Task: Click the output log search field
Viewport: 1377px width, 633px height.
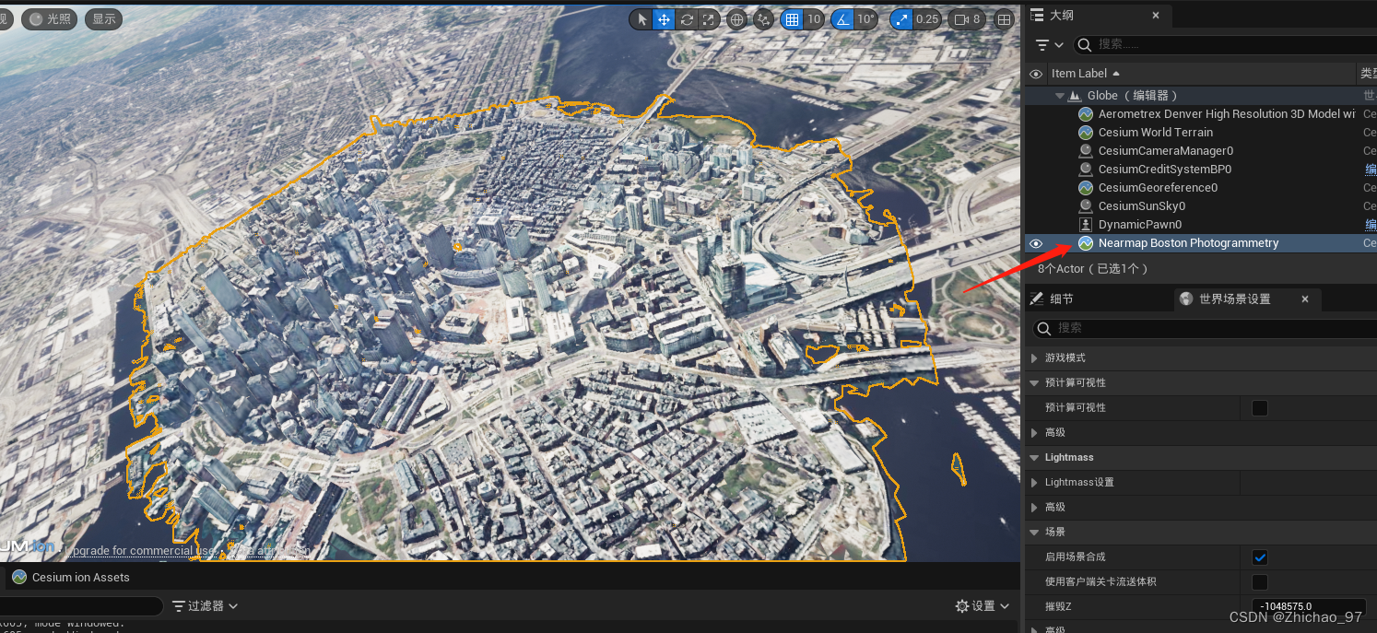Action: (81, 606)
